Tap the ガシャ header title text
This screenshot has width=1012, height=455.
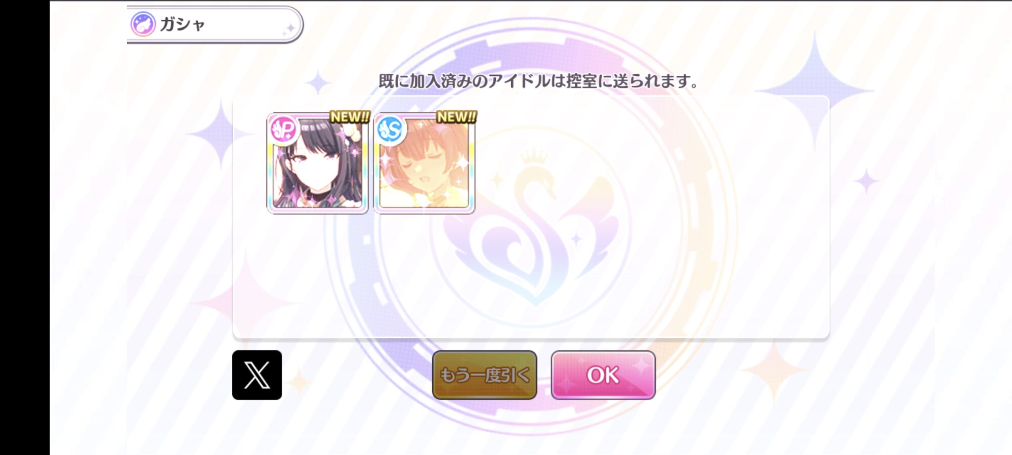183,24
